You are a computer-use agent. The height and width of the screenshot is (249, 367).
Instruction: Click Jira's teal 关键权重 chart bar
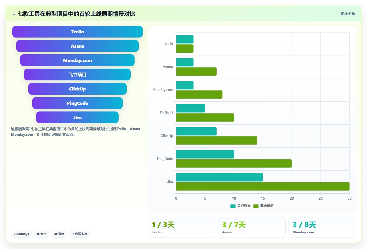coord(220,177)
